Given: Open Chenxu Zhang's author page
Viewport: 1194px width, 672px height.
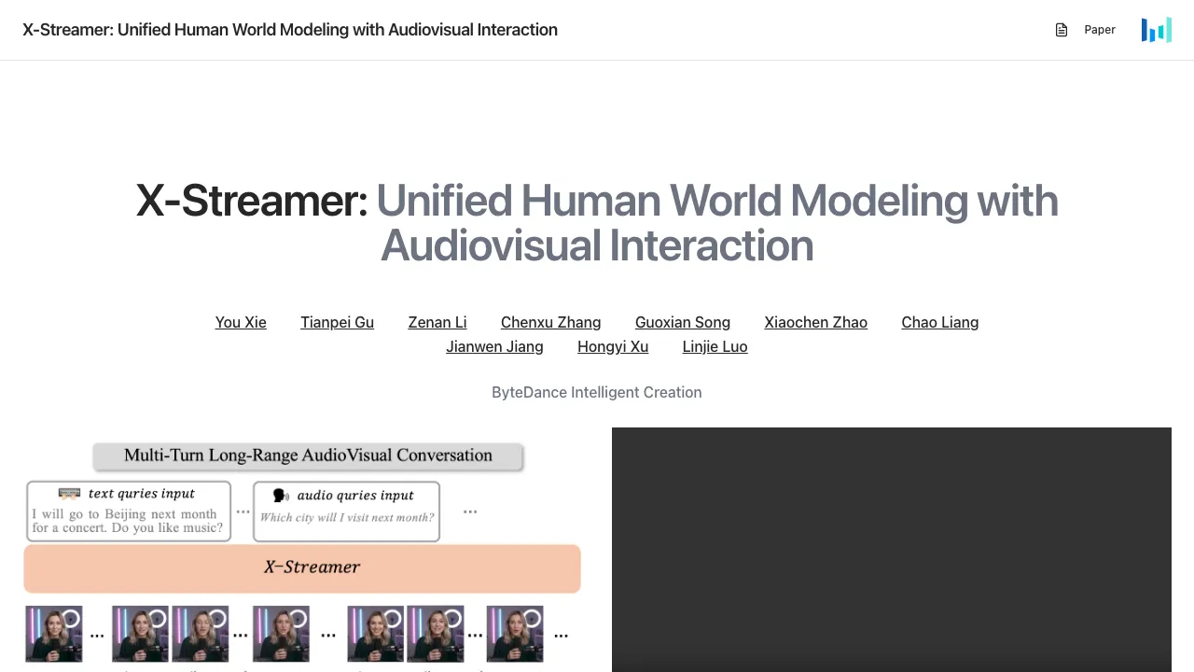Looking at the screenshot, I should pos(550,322).
